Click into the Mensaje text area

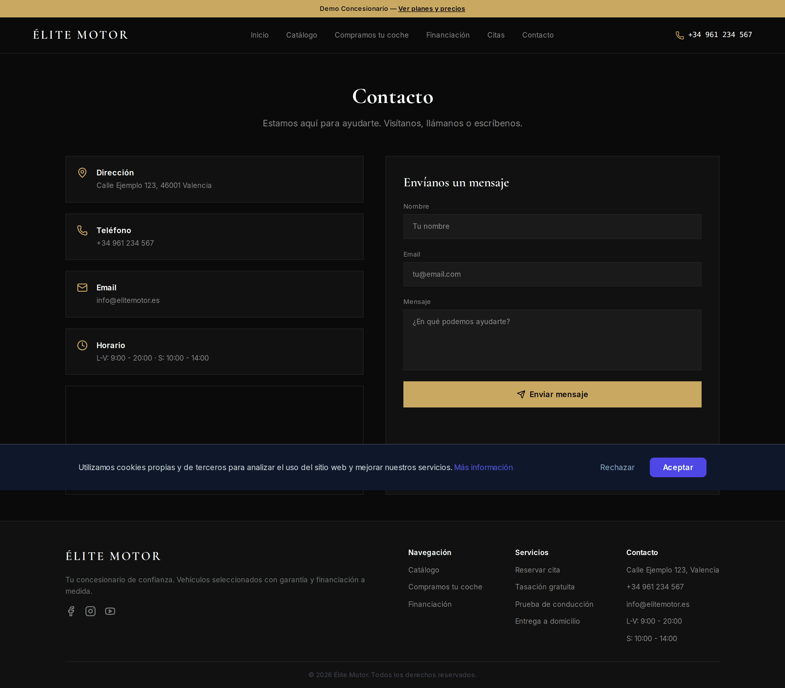552,340
